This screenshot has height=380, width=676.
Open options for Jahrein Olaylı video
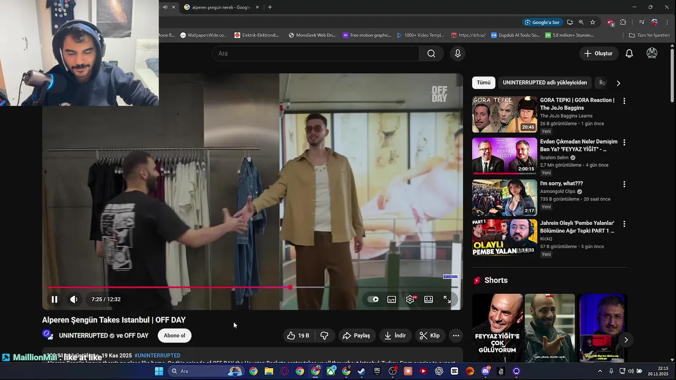tap(624, 224)
